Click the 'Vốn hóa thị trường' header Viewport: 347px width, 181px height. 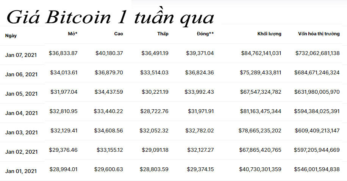pyautogui.click(x=319, y=34)
